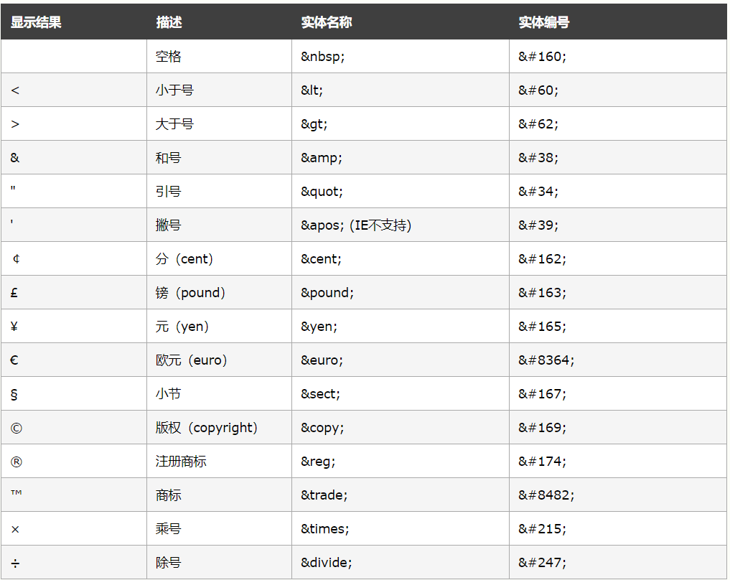The height and width of the screenshot is (580, 730).
Task: Click the section § symbol cell
Action: coord(14,394)
